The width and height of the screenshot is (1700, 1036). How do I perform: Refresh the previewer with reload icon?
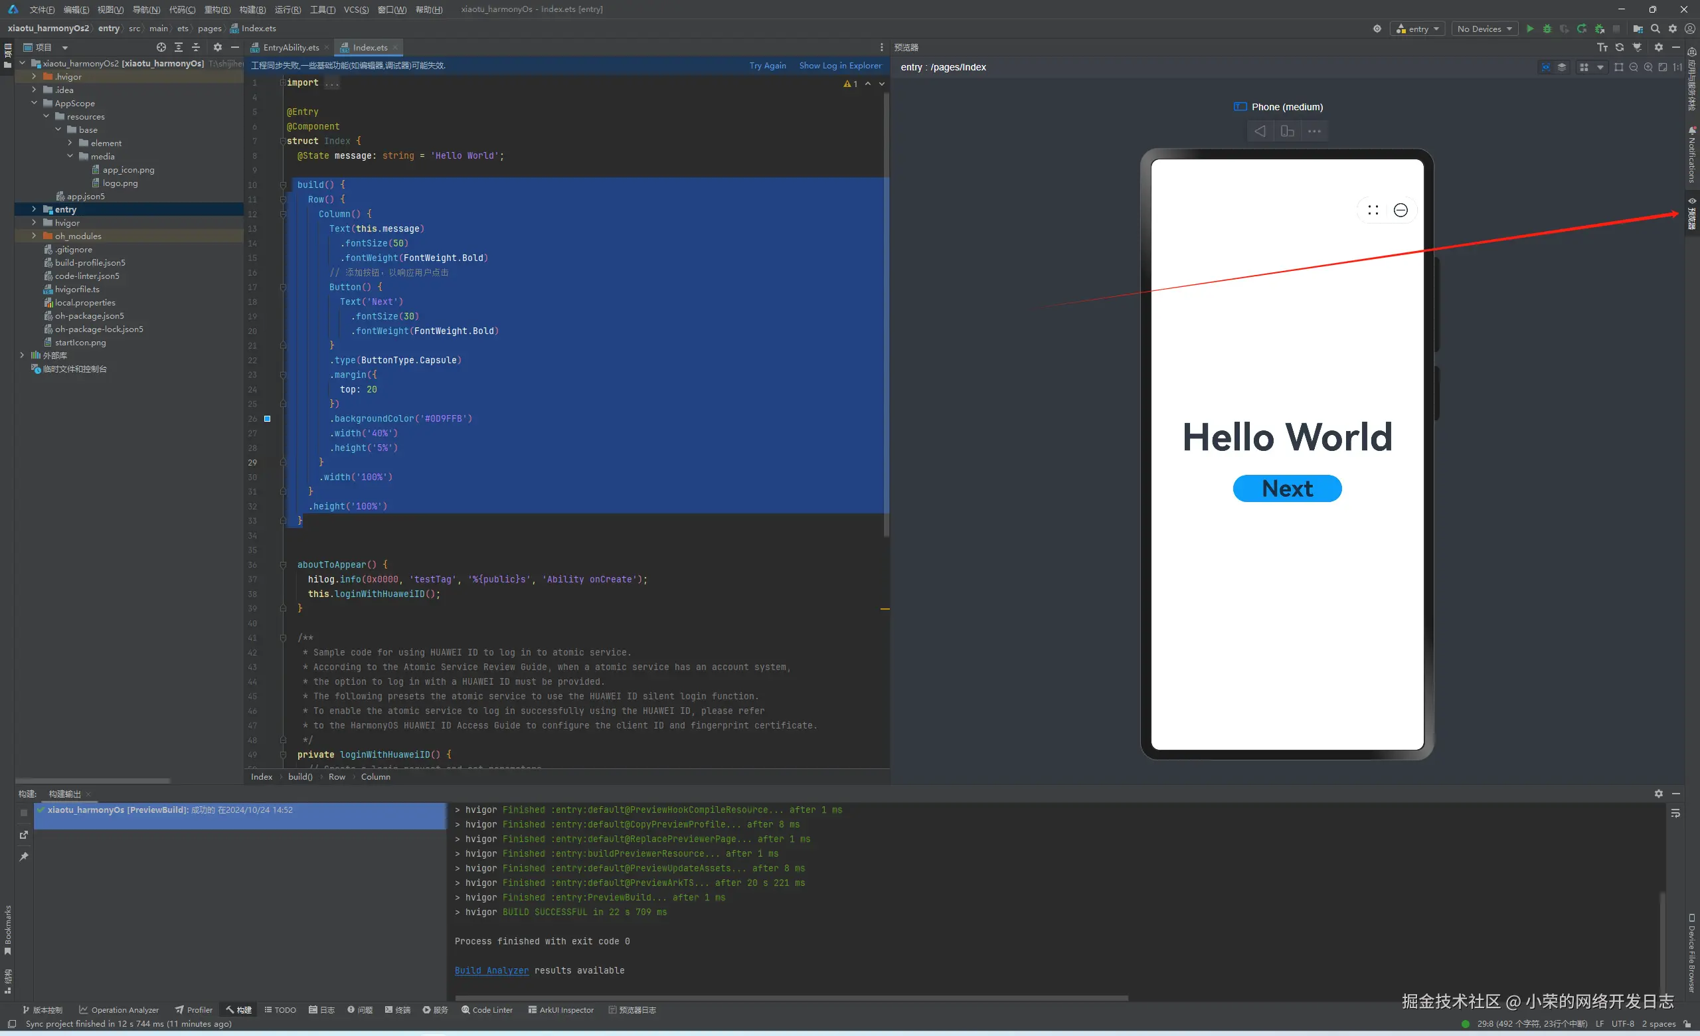pos(1619,47)
